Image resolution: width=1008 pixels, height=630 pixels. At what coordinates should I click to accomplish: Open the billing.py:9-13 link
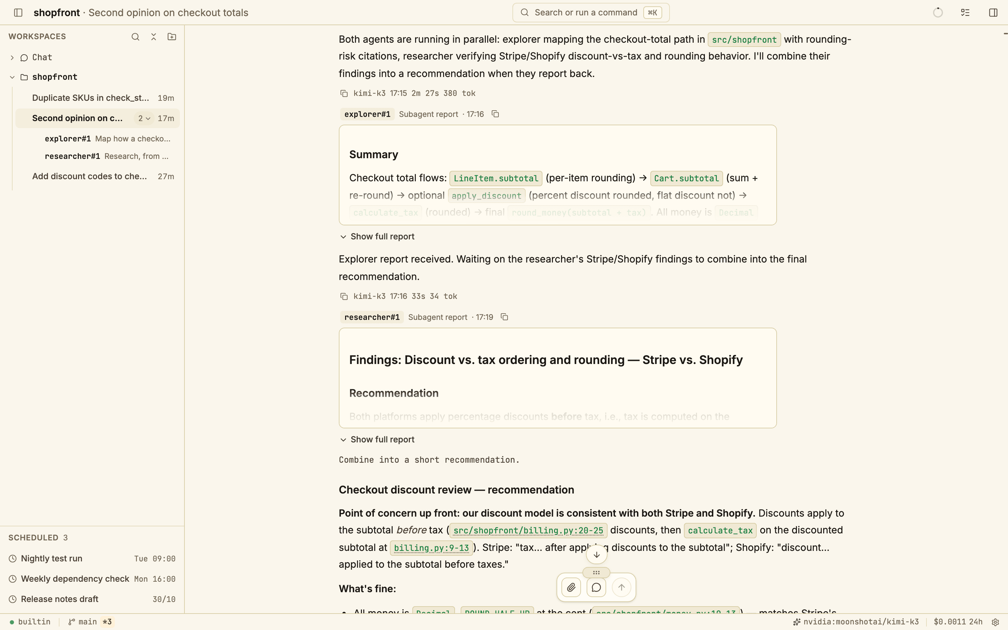431,548
